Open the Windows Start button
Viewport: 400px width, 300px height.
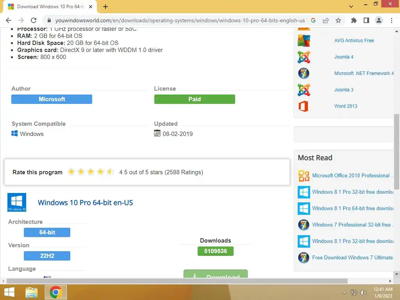[9, 292]
